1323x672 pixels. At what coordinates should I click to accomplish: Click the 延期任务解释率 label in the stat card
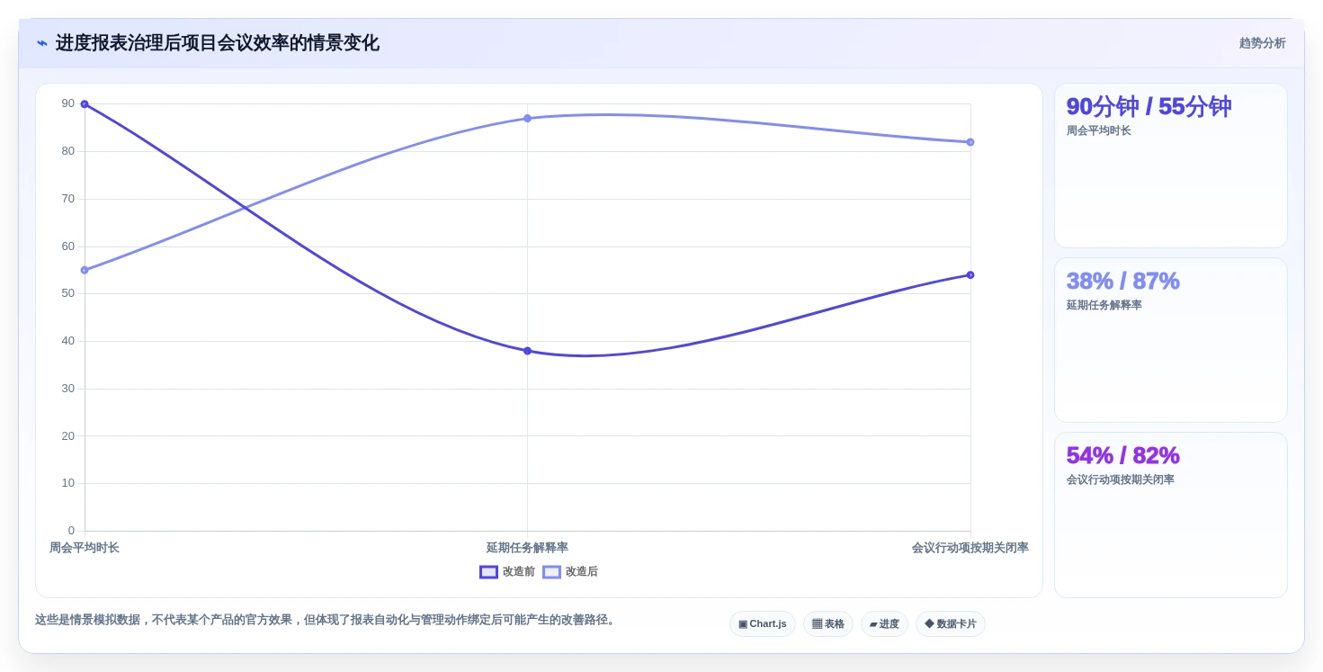pyautogui.click(x=1104, y=306)
